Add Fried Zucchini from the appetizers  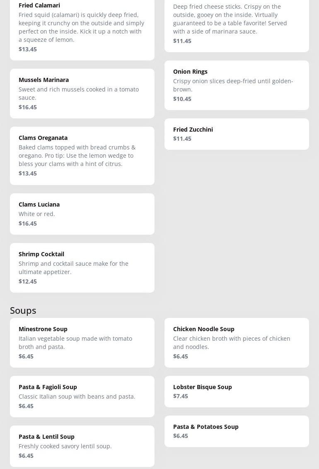pos(193,130)
